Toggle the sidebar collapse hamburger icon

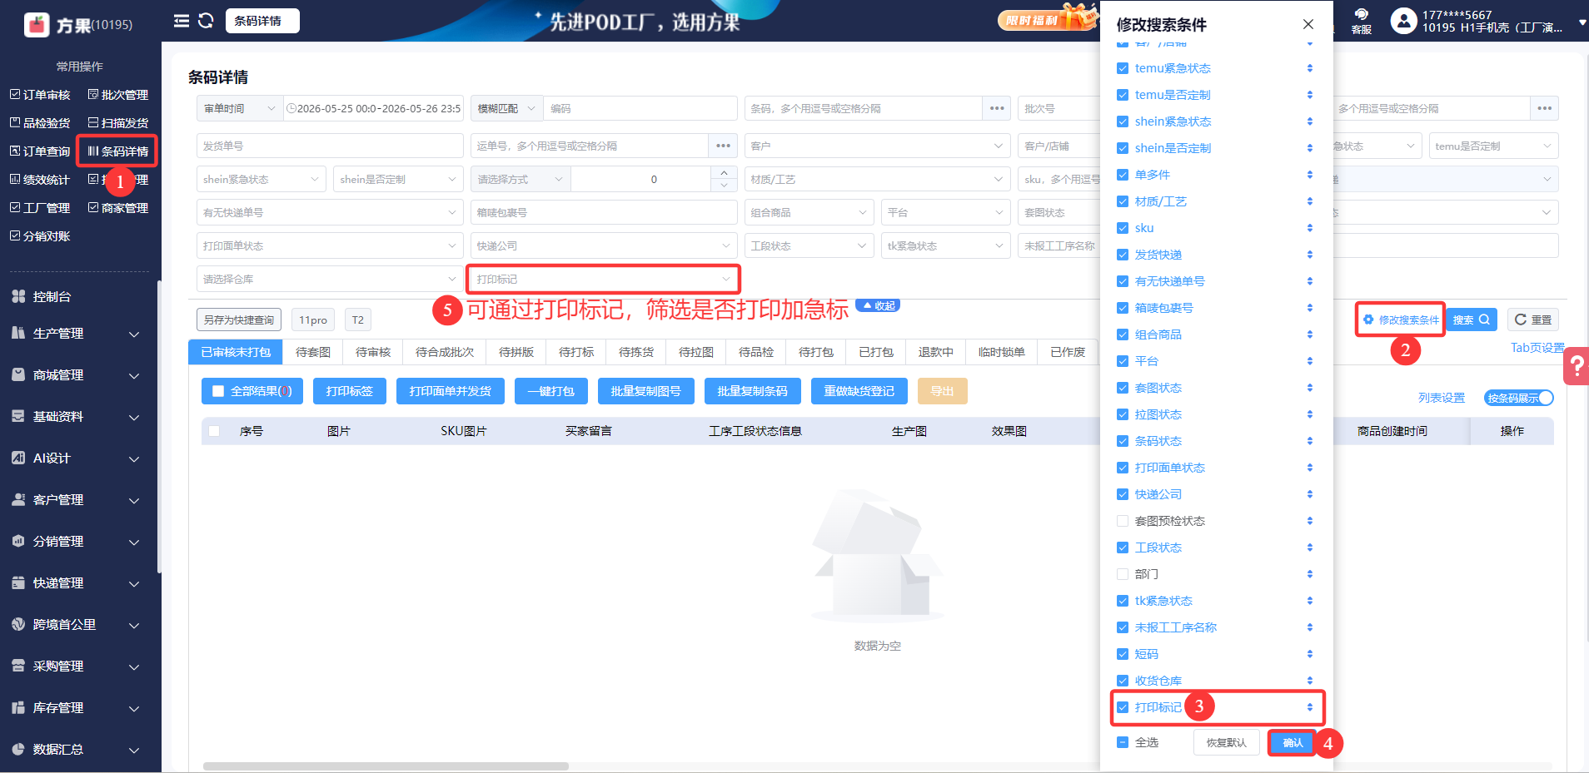pos(181,21)
